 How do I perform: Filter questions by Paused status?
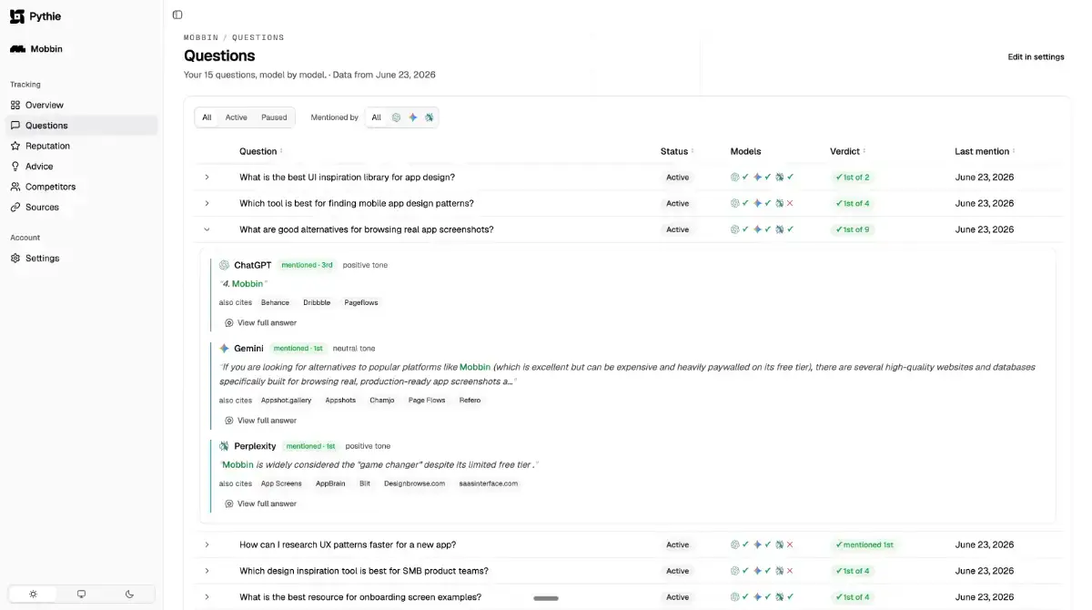click(x=274, y=117)
